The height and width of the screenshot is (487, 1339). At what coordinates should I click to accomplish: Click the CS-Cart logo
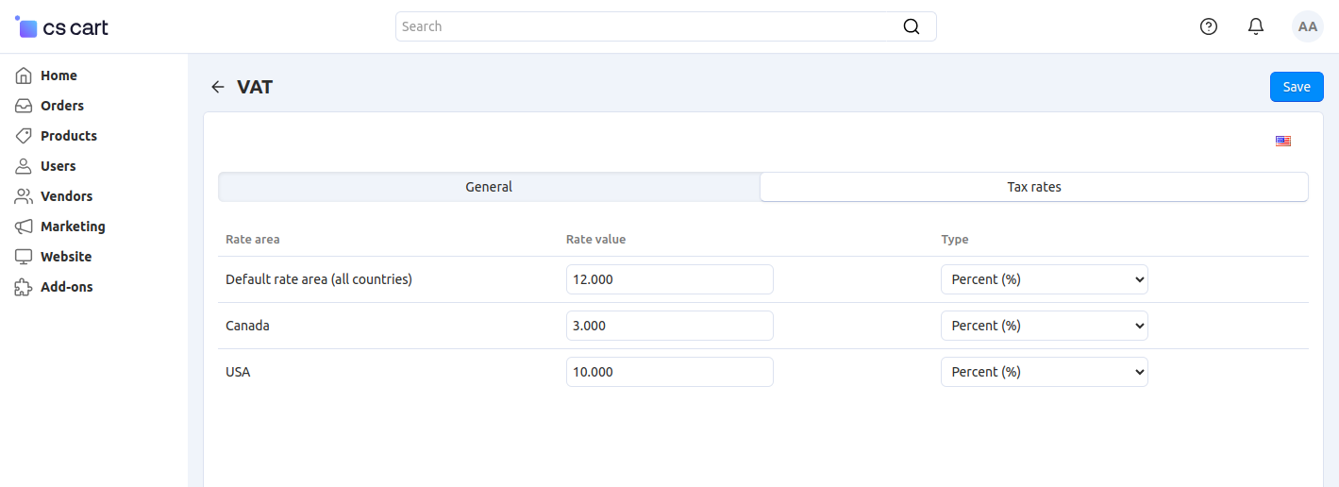[61, 26]
